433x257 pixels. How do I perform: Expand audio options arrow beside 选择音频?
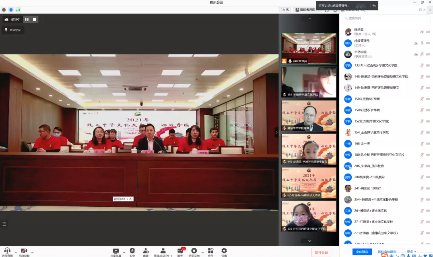coord(14,253)
